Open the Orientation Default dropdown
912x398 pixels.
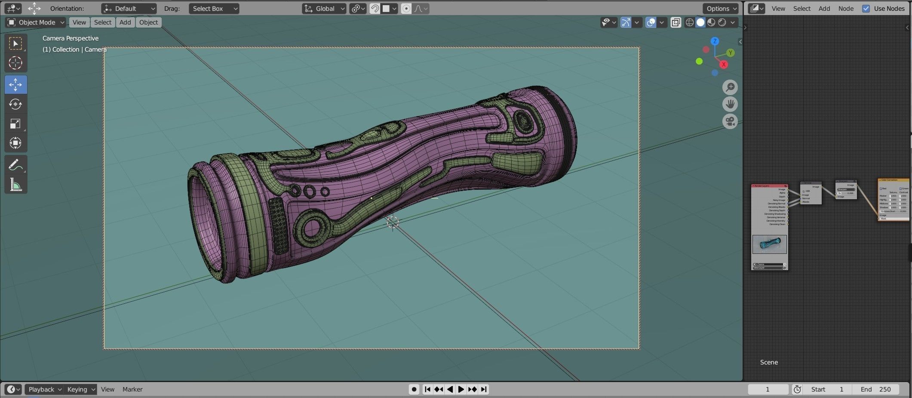[129, 8]
